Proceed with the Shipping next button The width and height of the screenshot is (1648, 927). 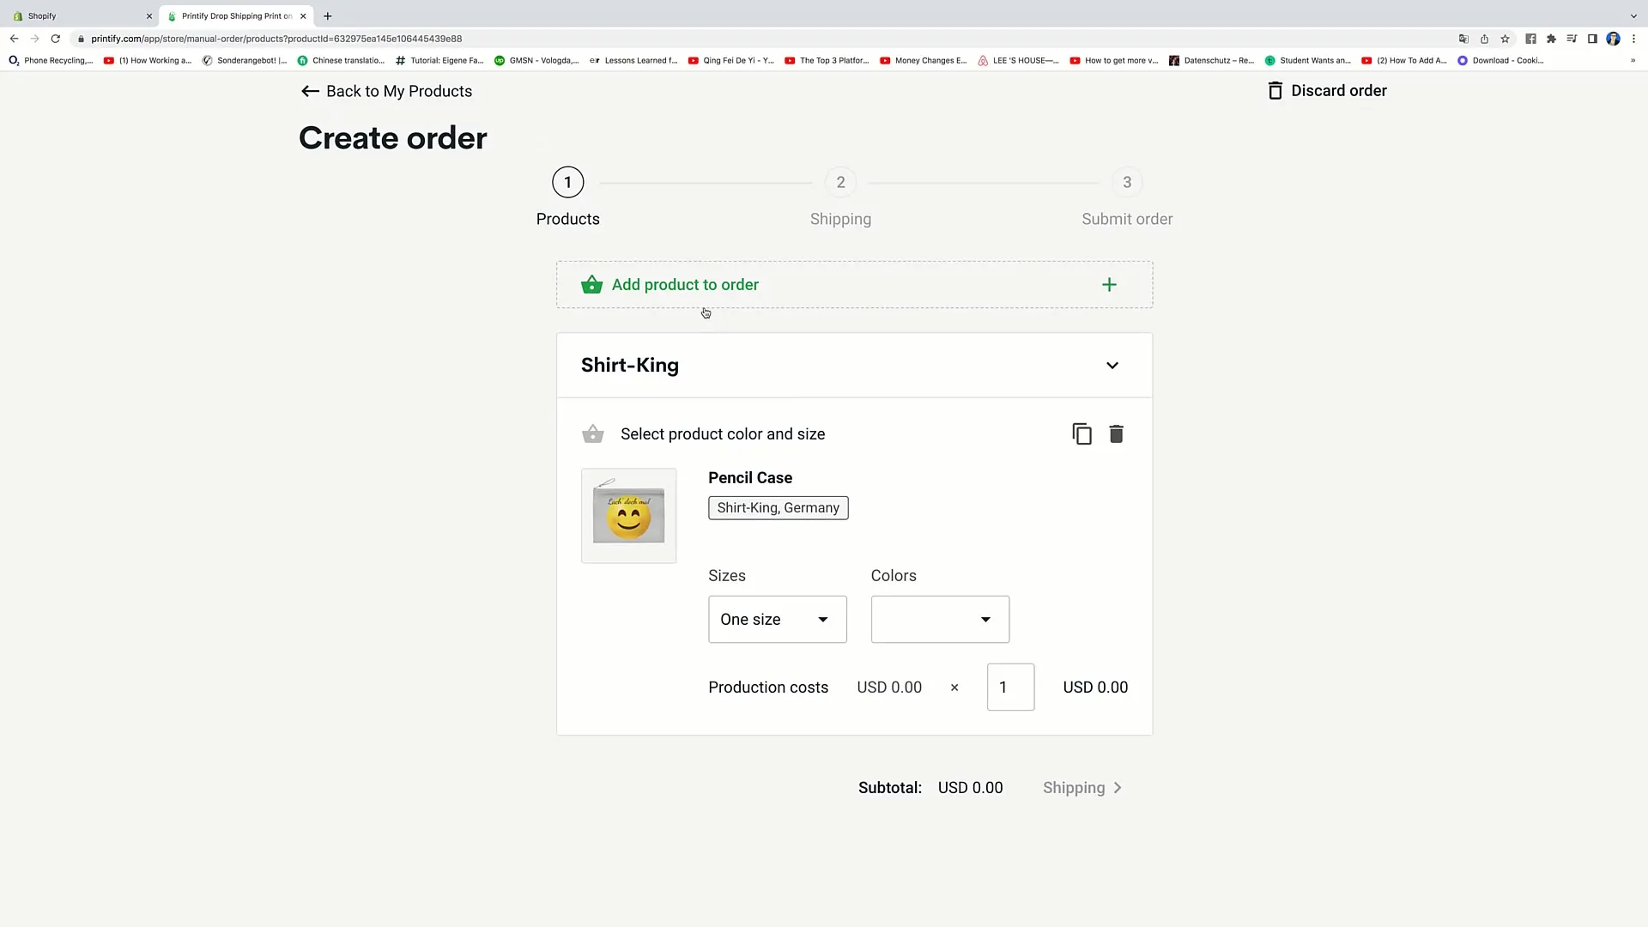pos(1082,788)
